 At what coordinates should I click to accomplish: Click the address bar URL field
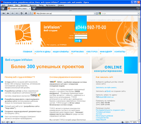pos(65,14)
